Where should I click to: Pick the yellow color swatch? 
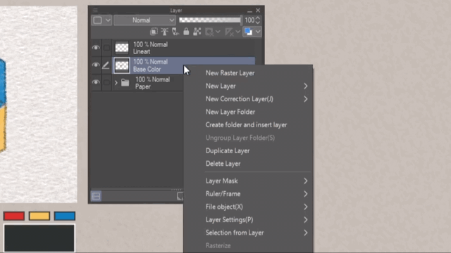(x=39, y=216)
